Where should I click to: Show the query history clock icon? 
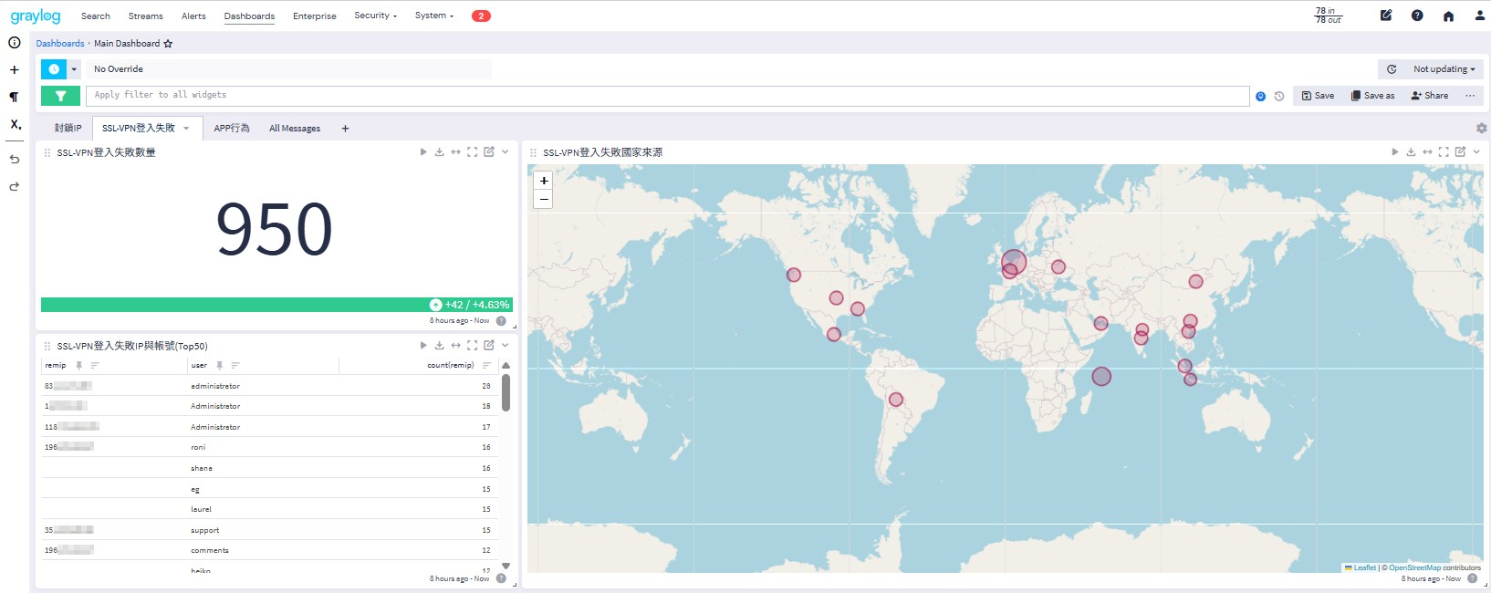pyautogui.click(x=1279, y=96)
